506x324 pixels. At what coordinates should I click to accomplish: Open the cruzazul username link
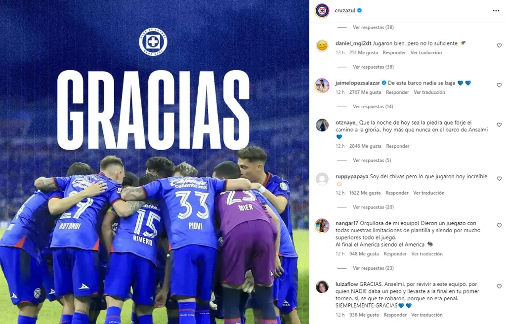click(x=345, y=11)
